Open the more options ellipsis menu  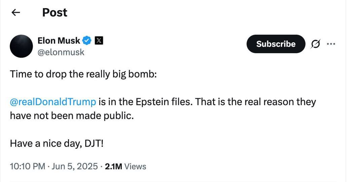pos(331,44)
